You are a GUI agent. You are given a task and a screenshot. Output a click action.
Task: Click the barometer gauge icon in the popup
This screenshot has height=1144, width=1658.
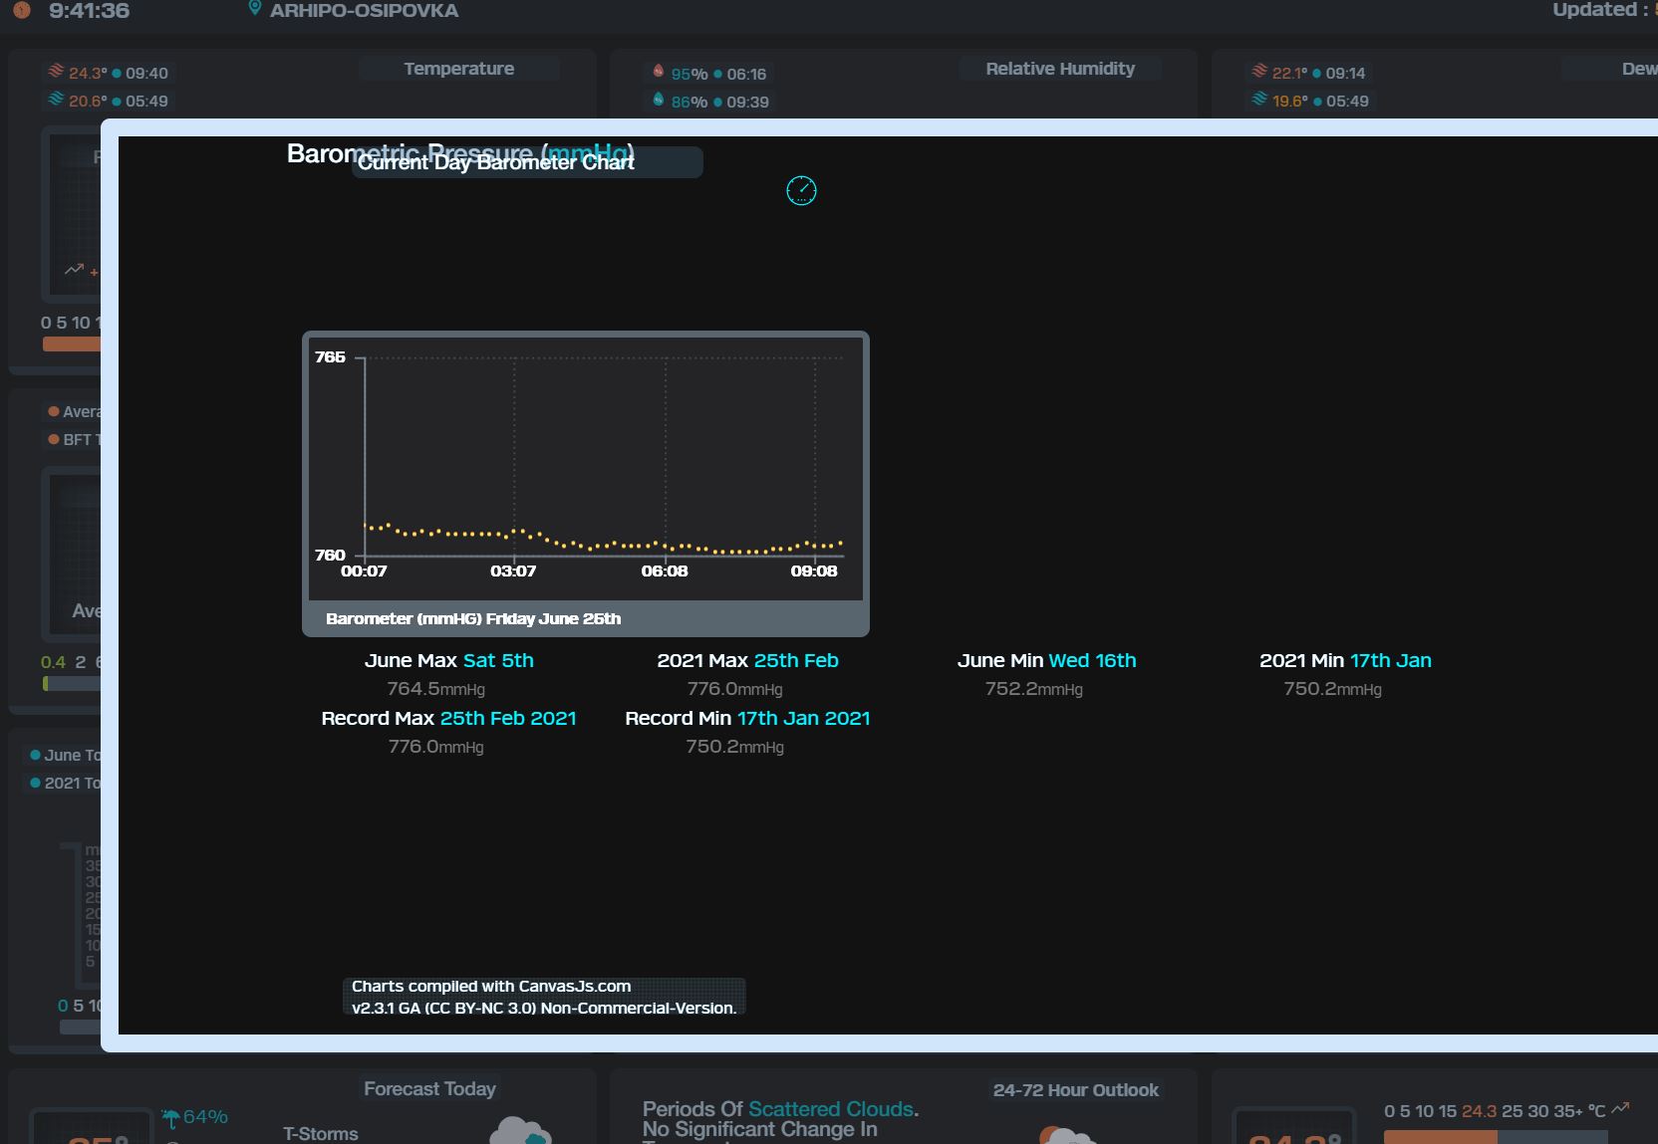click(x=801, y=190)
